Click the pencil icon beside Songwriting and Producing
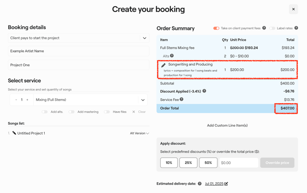The image size is (307, 193). [x=163, y=65]
